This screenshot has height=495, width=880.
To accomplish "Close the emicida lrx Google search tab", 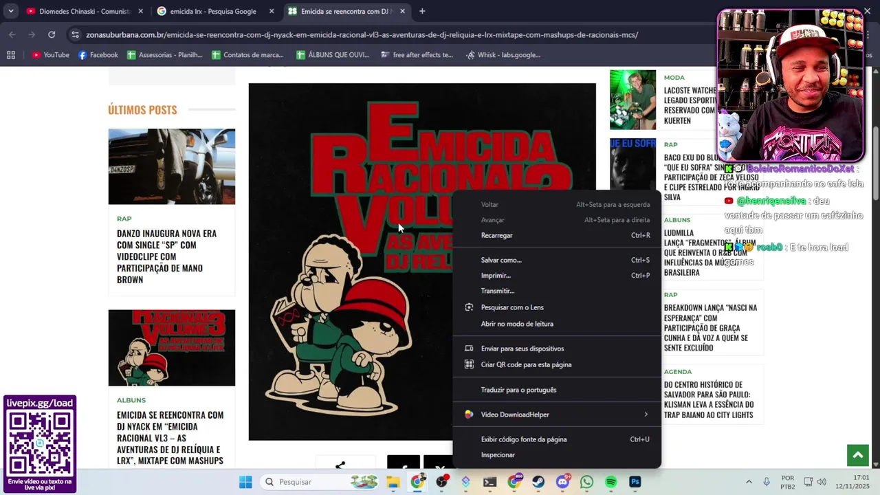I will (x=272, y=11).
